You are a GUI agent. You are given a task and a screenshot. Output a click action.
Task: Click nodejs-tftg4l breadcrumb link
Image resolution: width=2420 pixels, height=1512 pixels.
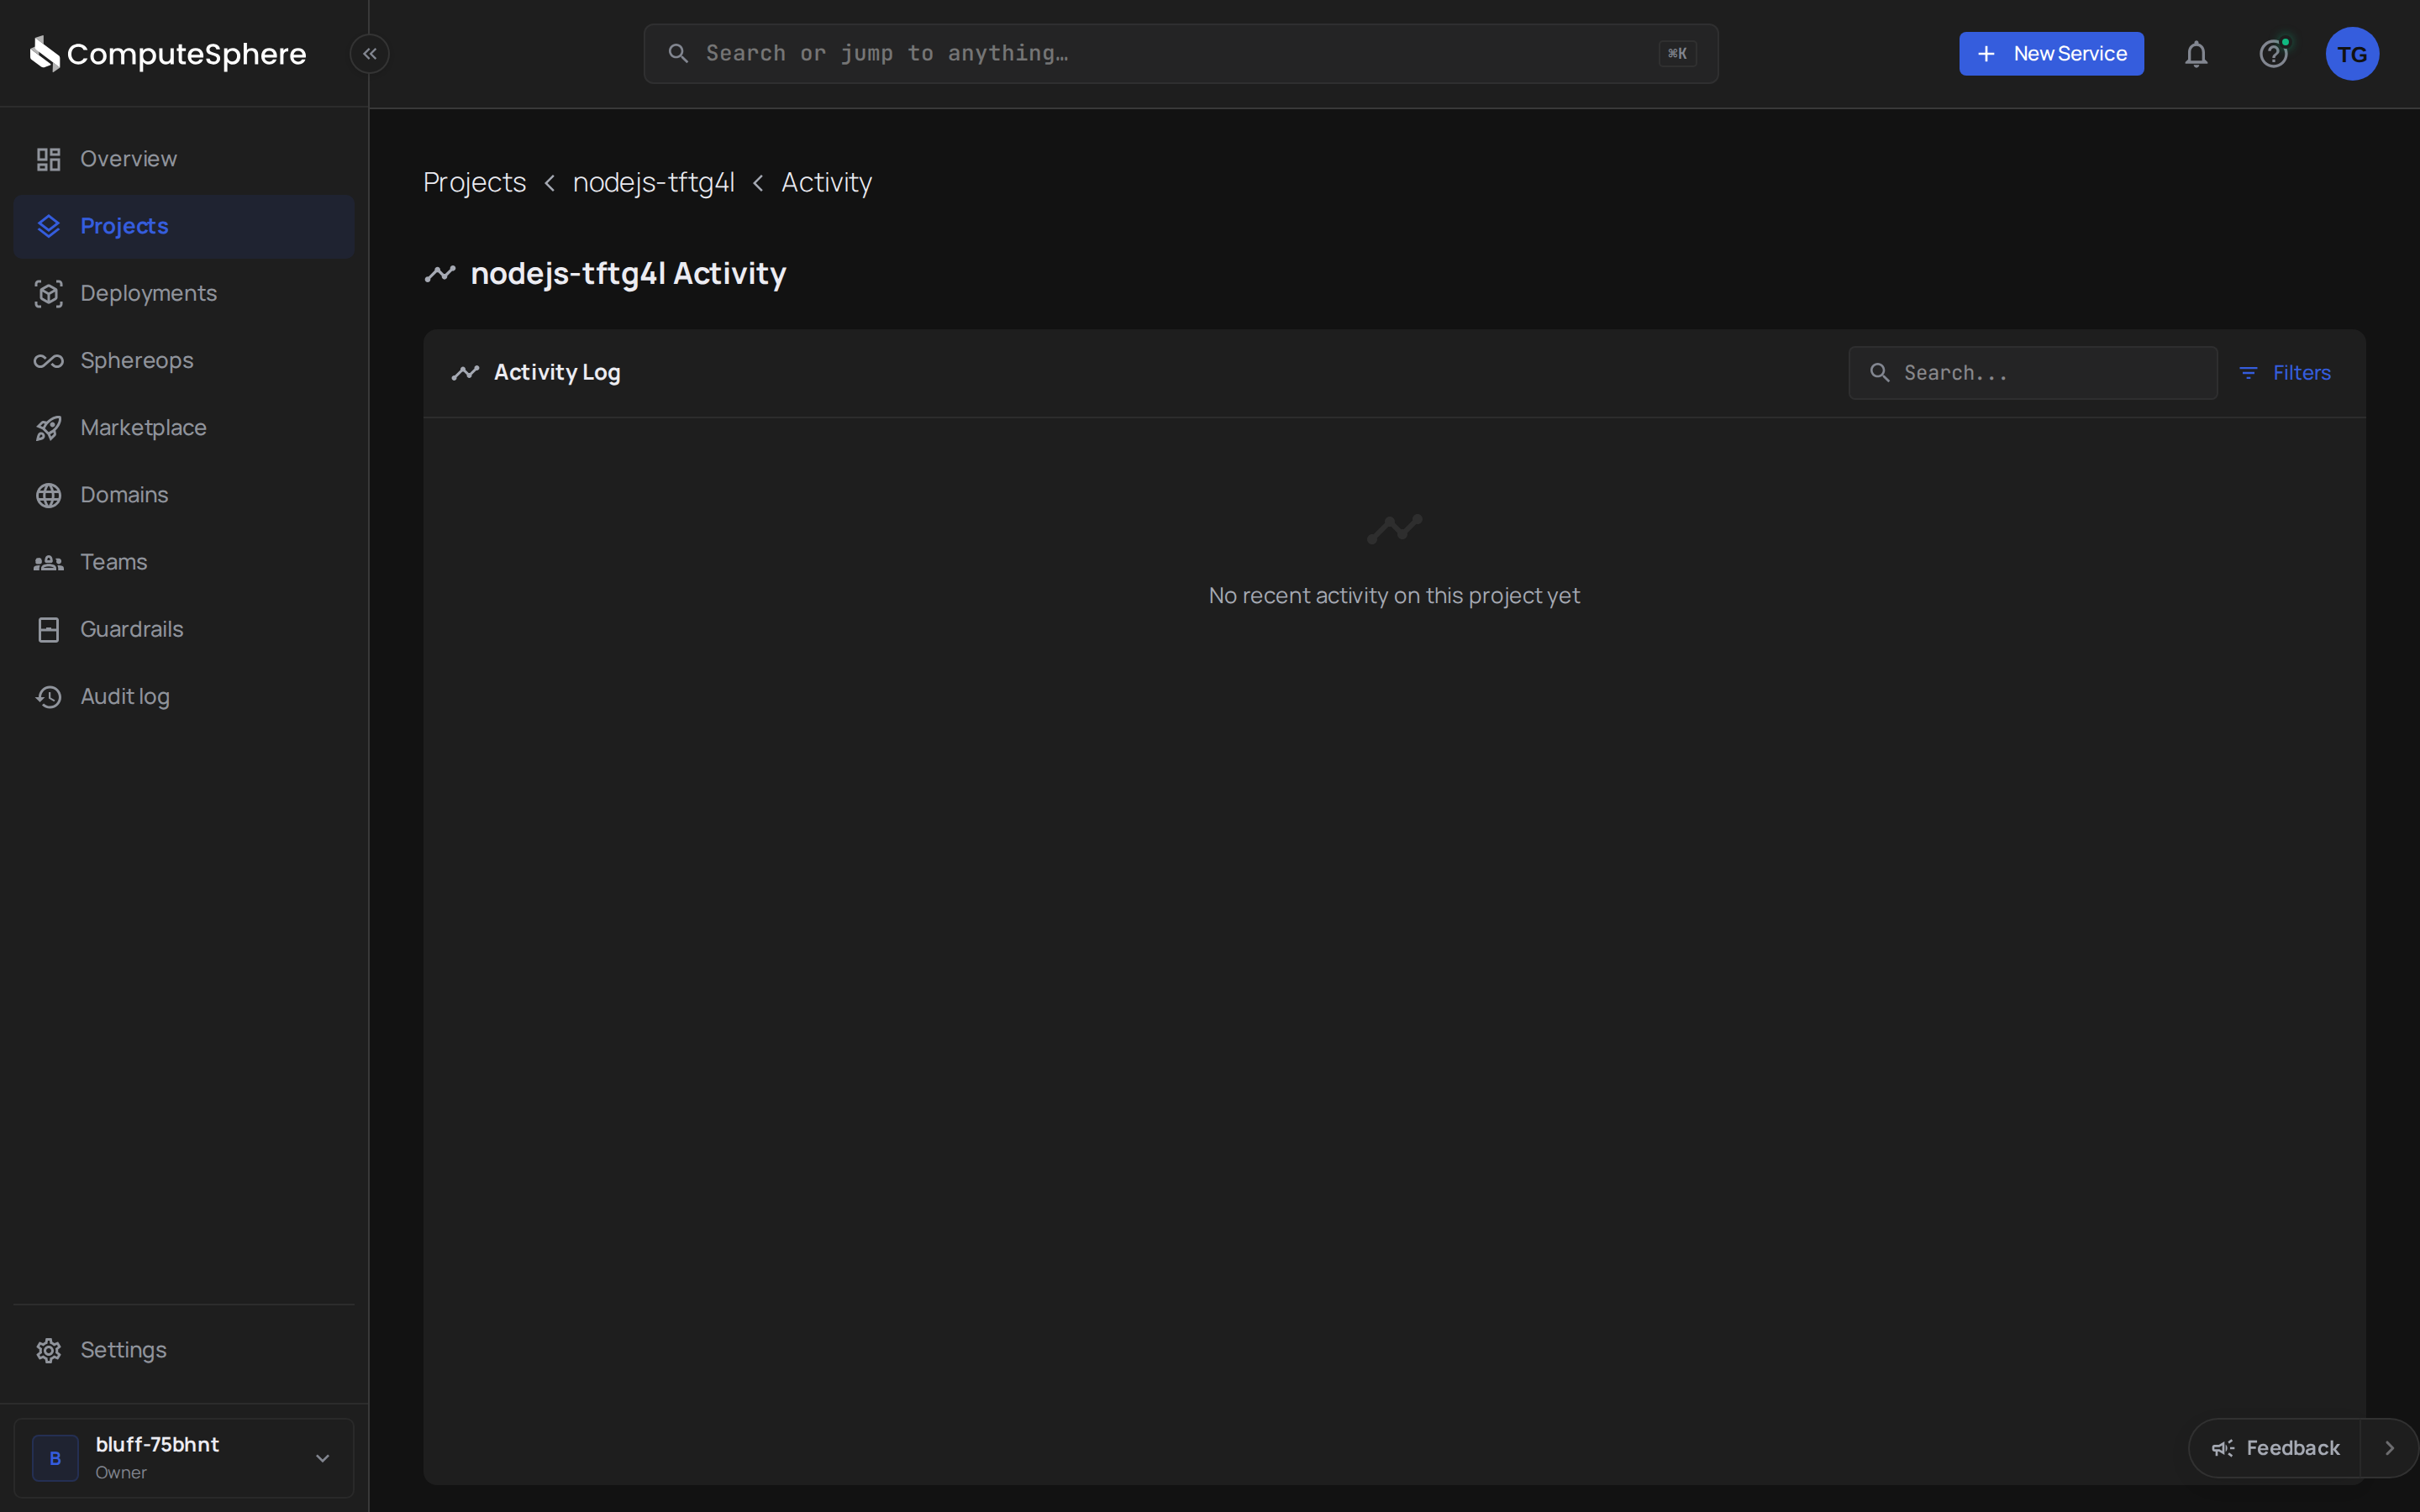(653, 183)
